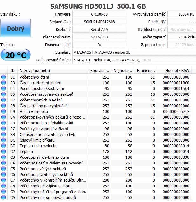Click the drive letter field D:
The width and height of the screenshot is (196, 202).
(99, 45)
